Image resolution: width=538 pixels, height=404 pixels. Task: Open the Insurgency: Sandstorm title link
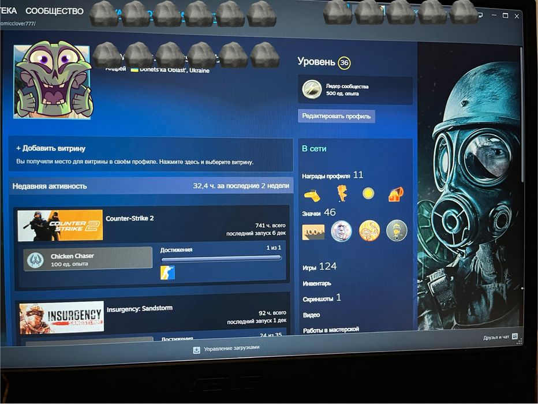pyautogui.click(x=140, y=309)
